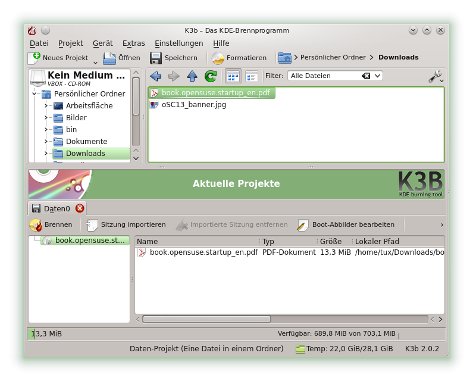Open the Alle Dateien filter dropdown

(x=378, y=76)
